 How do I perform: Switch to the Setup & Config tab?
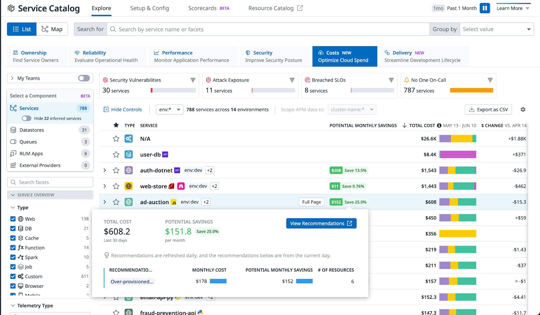[150, 8]
